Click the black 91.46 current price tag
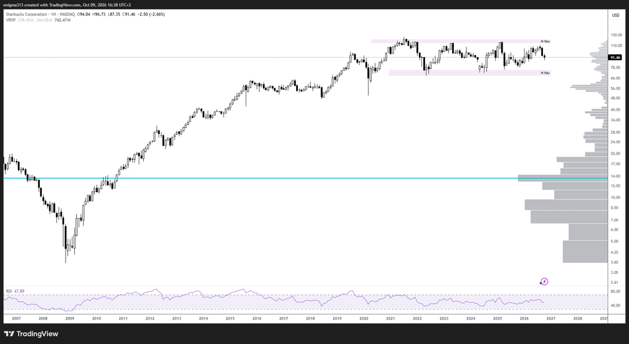Image resolution: width=629 pixels, height=344 pixels. click(x=615, y=58)
